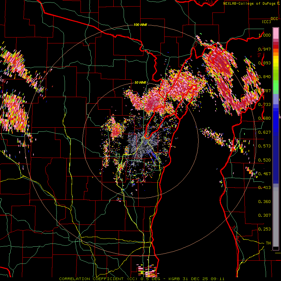Click the NEXLAB-College of DuPage label
This screenshot has height=281, width=281.
point(249,3)
